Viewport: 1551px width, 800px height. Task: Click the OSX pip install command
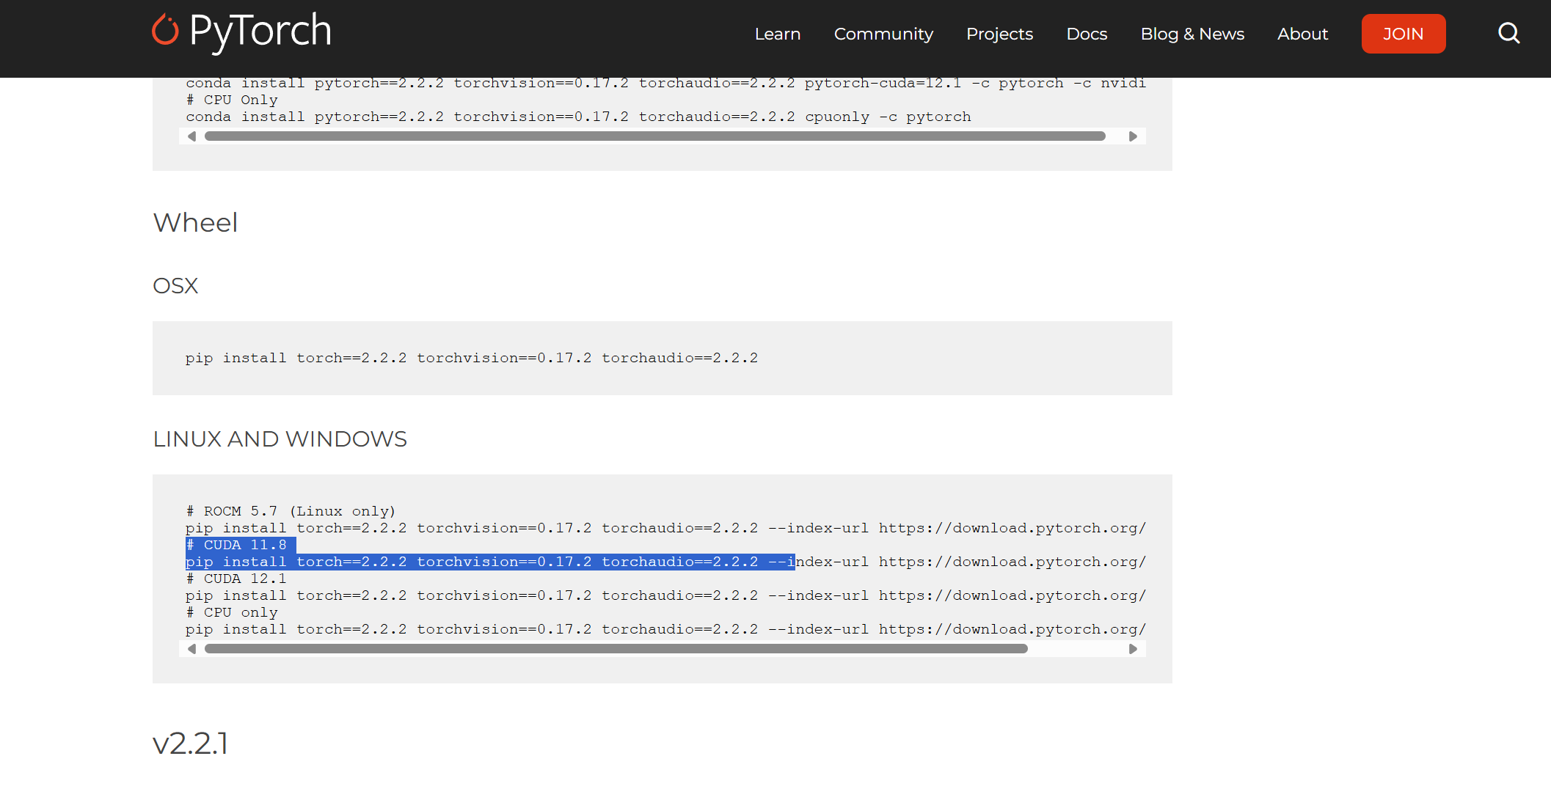click(471, 358)
